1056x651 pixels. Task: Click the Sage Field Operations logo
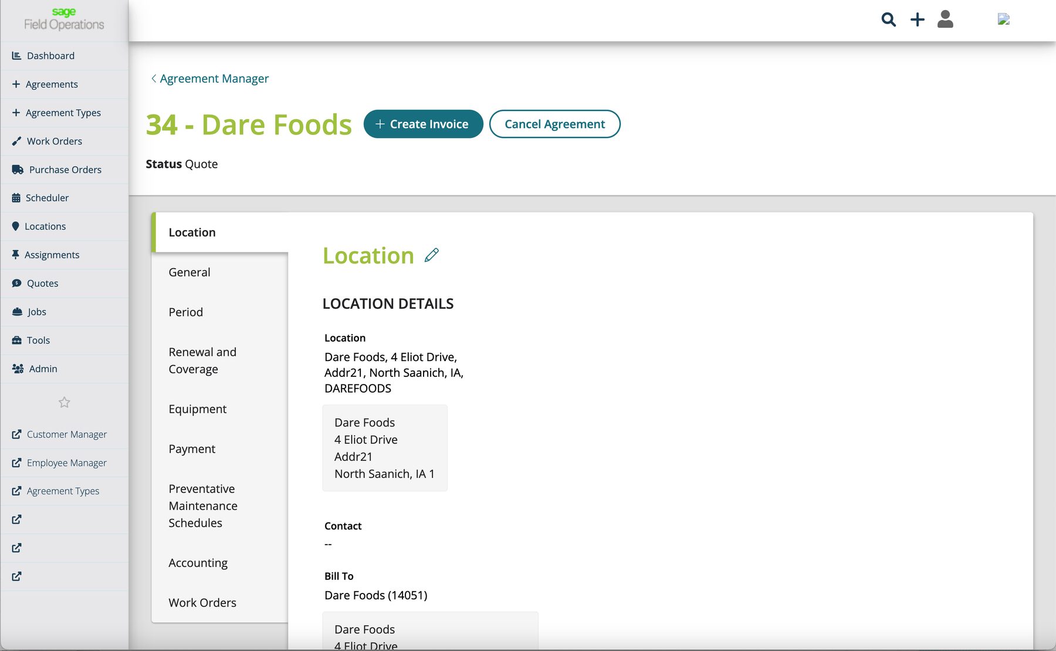click(x=64, y=19)
